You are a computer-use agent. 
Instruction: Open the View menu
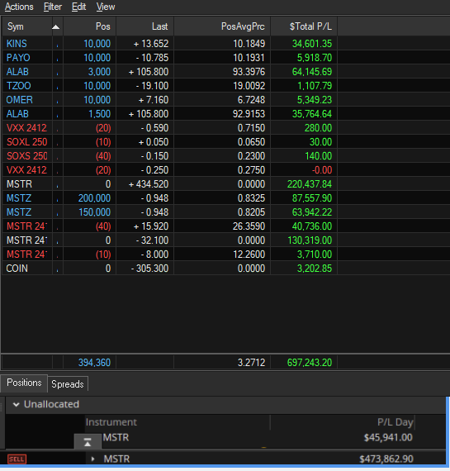click(106, 7)
